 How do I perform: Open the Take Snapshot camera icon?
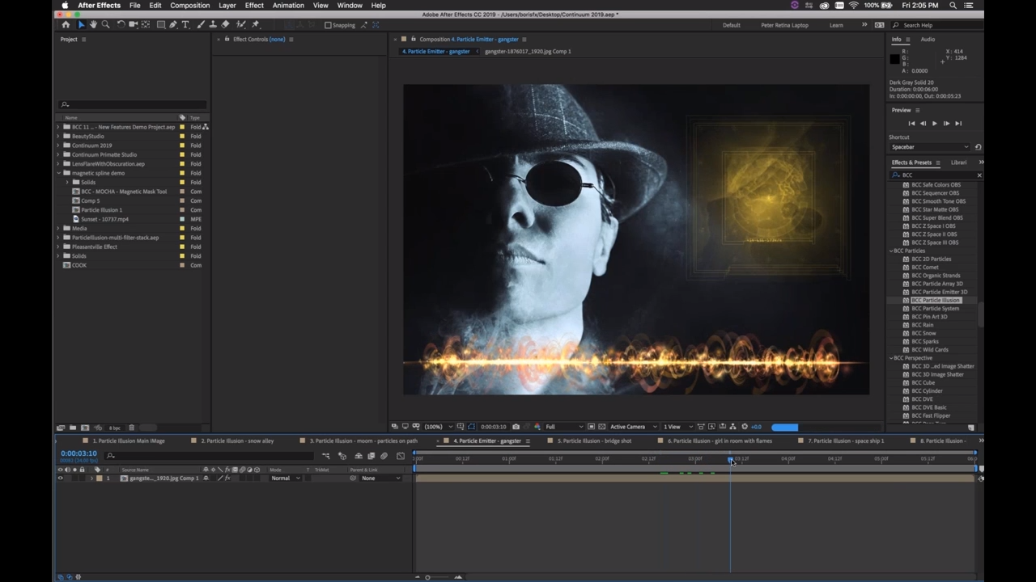516,426
